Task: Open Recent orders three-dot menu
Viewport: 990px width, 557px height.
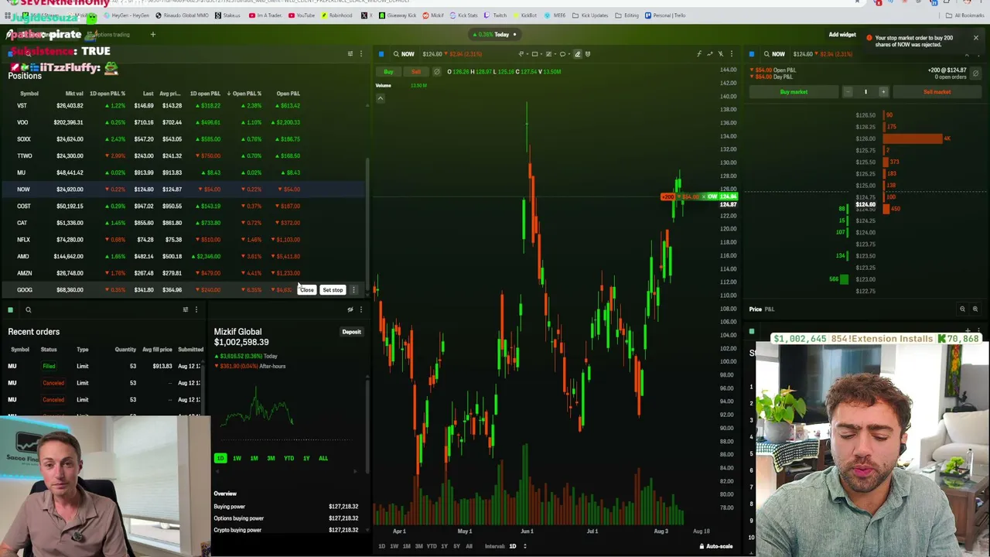Action: pyautogui.click(x=196, y=310)
